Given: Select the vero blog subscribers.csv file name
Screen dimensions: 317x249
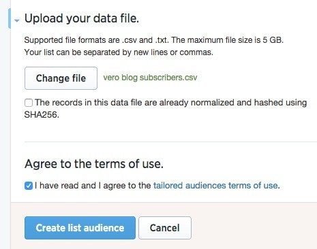Looking at the screenshot, I should tap(150, 78).
